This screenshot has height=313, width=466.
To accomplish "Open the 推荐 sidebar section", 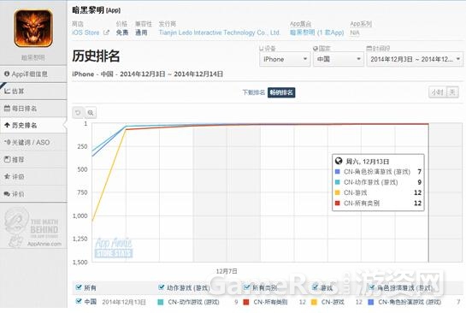I will pyautogui.click(x=33, y=160).
